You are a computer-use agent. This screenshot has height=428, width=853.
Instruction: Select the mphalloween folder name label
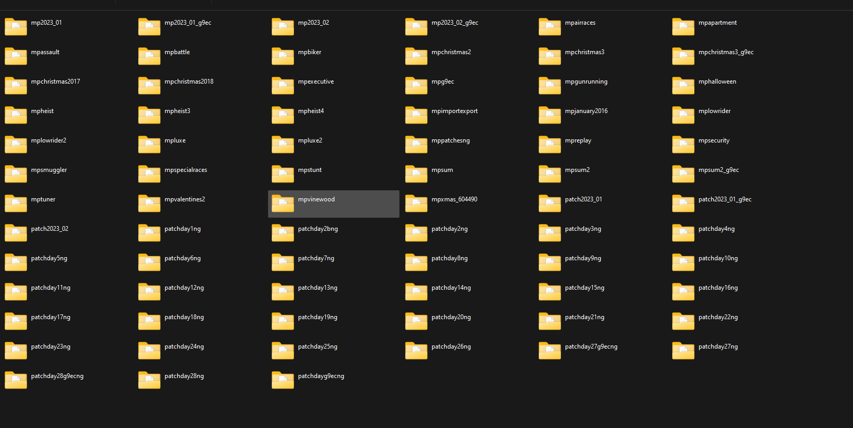[x=717, y=81]
